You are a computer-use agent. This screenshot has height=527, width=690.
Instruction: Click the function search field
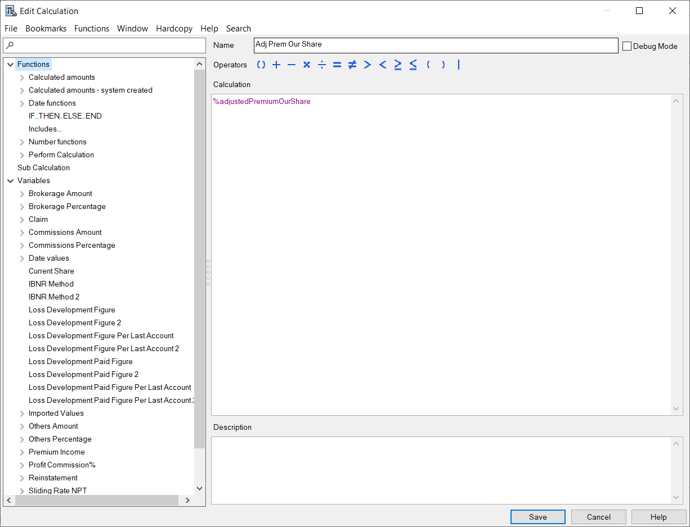pos(104,45)
